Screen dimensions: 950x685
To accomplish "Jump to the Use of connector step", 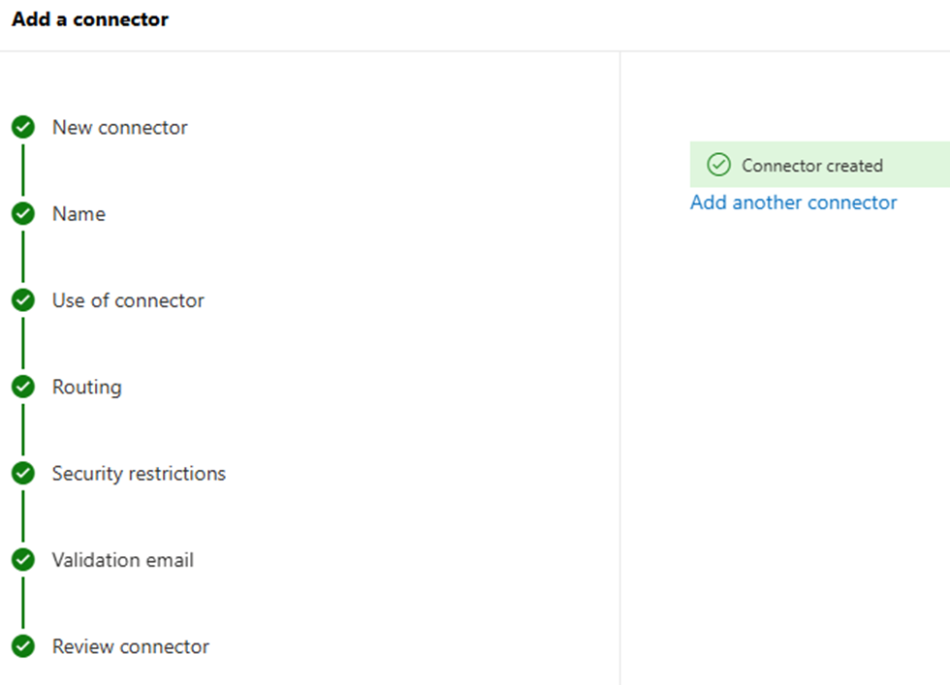I will coord(128,300).
